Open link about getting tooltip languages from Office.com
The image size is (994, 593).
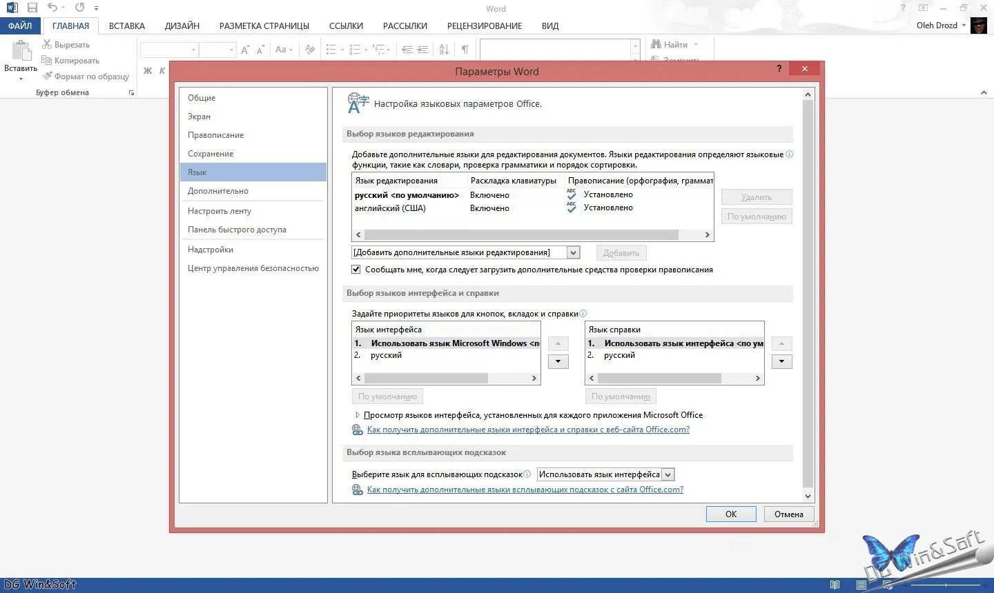tap(525, 490)
